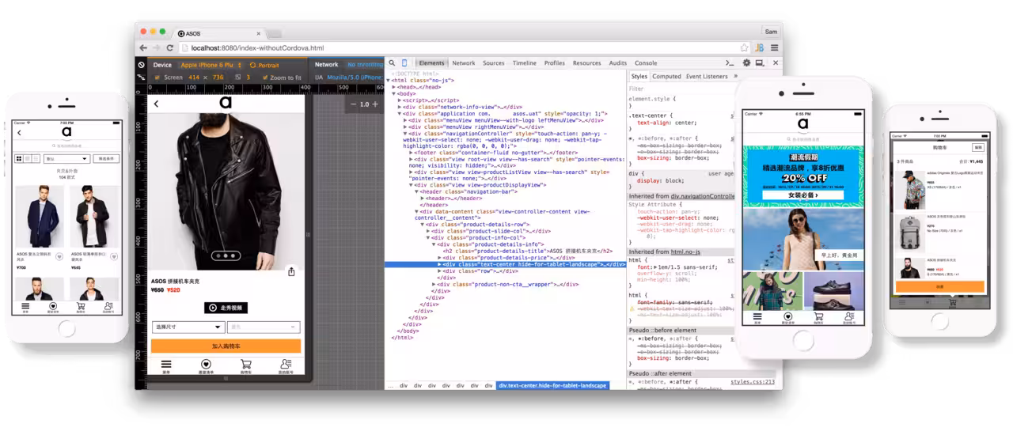
Task: Click the ASOS logo in emulated app header
Action: [226, 103]
